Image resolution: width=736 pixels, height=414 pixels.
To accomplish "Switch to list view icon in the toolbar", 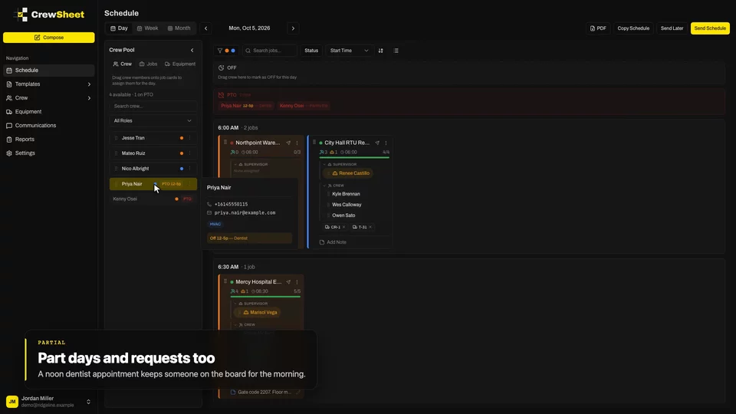I will (x=396, y=51).
